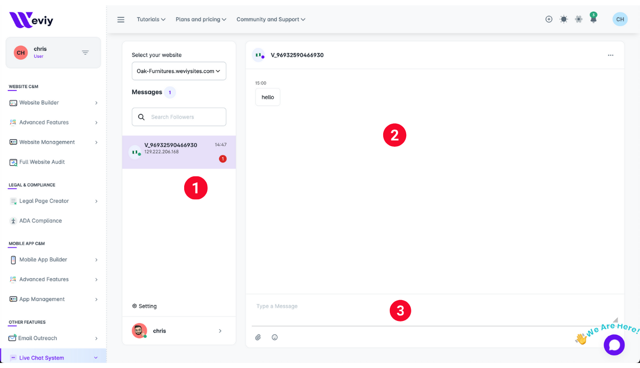Open the three-dot chat options menu

click(x=610, y=55)
